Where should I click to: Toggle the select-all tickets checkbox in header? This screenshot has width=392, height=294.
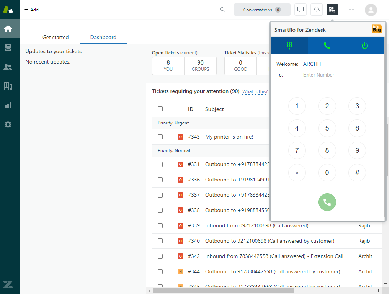coord(160,109)
